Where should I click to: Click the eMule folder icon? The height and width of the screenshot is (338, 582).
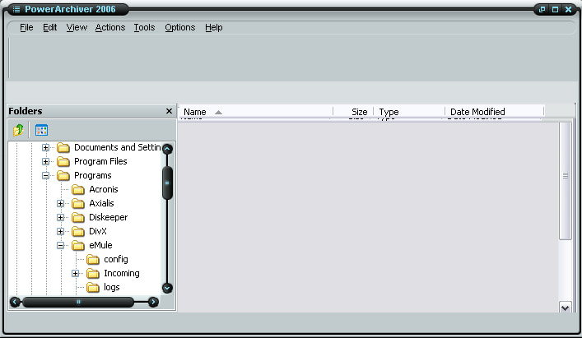pyautogui.click(x=78, y=245)
